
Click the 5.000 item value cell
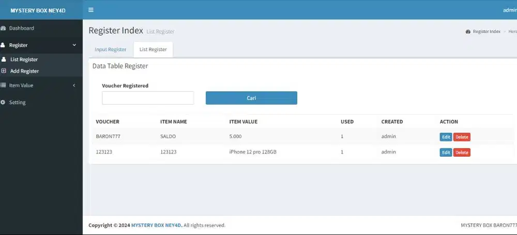235,136
